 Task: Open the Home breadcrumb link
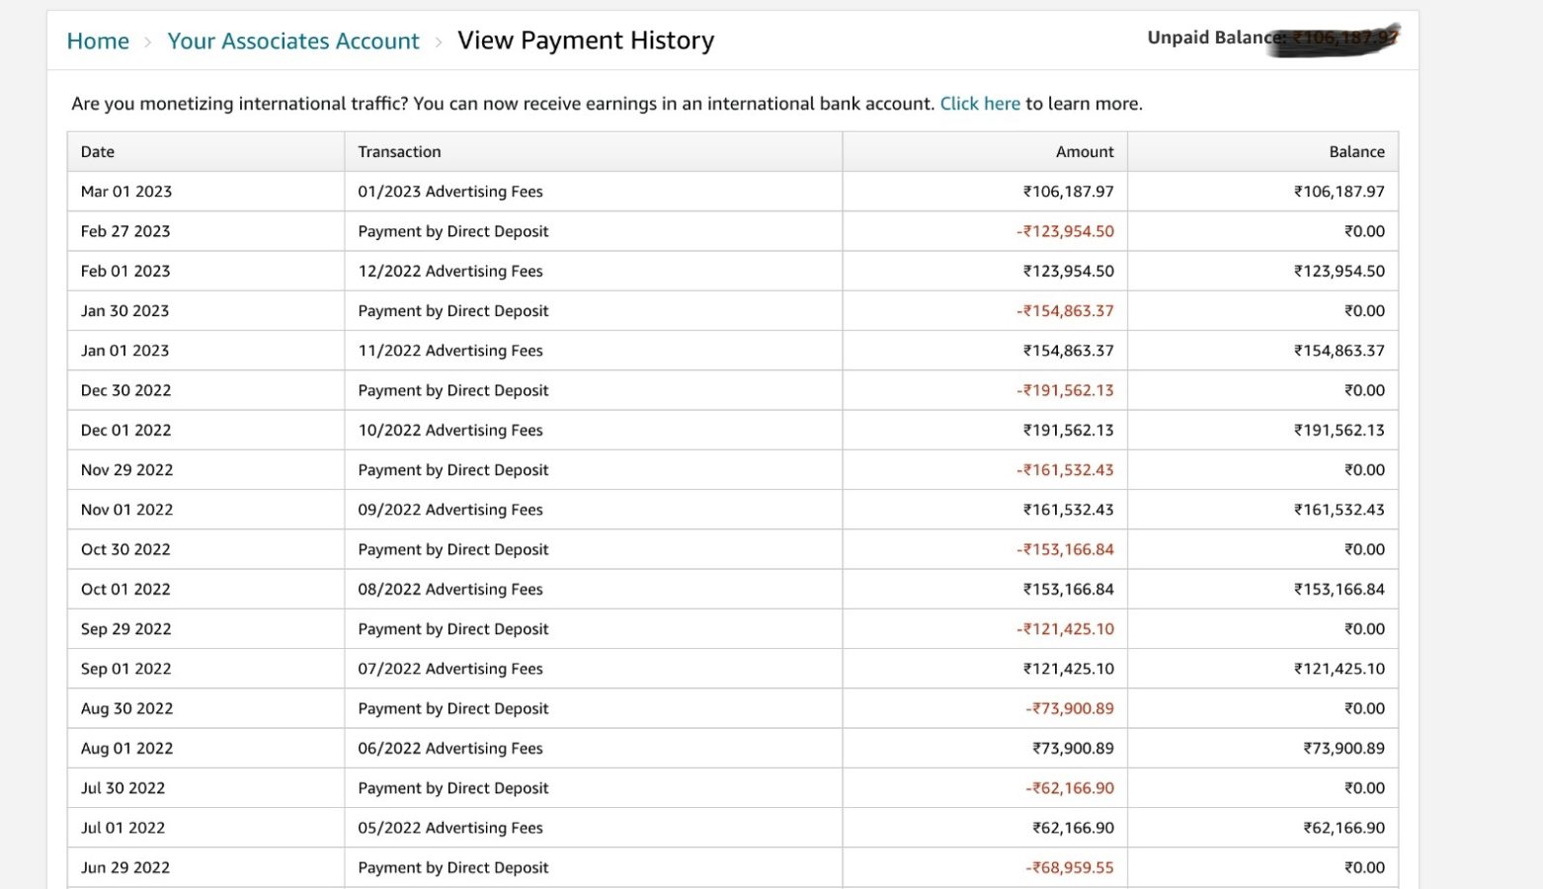[x=98, y=41]
